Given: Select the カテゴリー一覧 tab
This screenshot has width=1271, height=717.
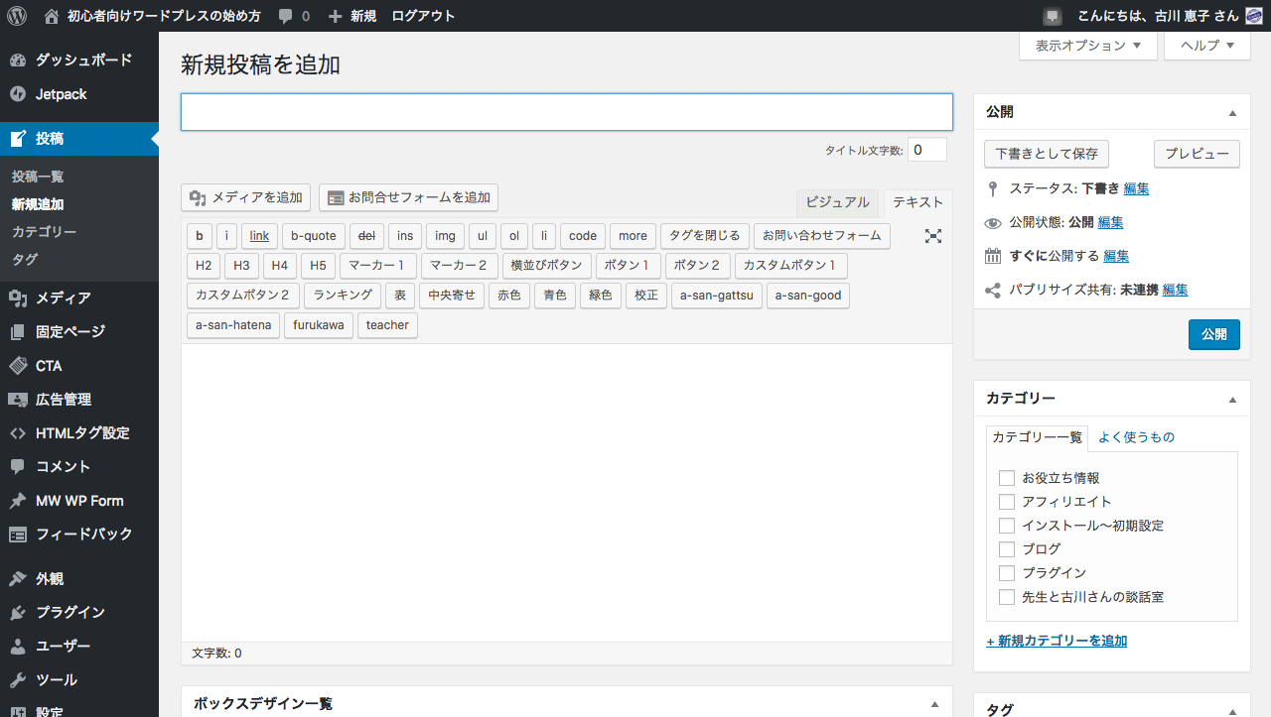Looking at the screenshot, I should coord(1037,437).
